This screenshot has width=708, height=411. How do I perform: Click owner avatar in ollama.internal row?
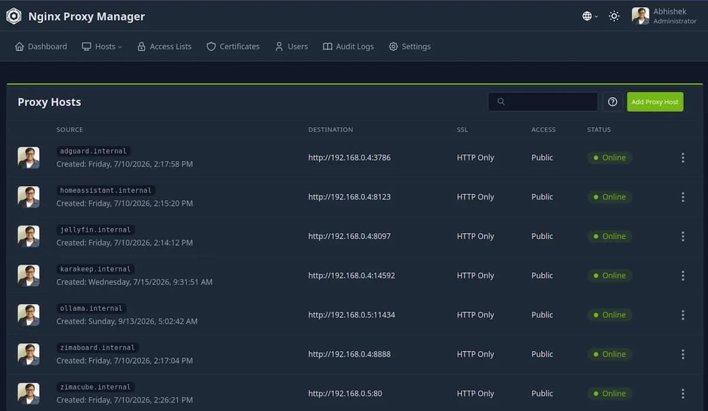tap(28, 315)
